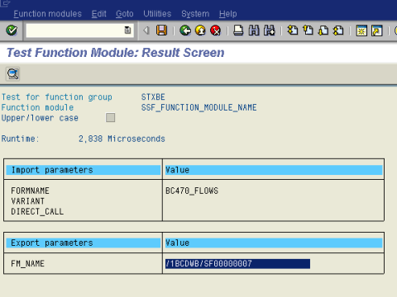Open the Utilities menu

click(x=157, y=14)
